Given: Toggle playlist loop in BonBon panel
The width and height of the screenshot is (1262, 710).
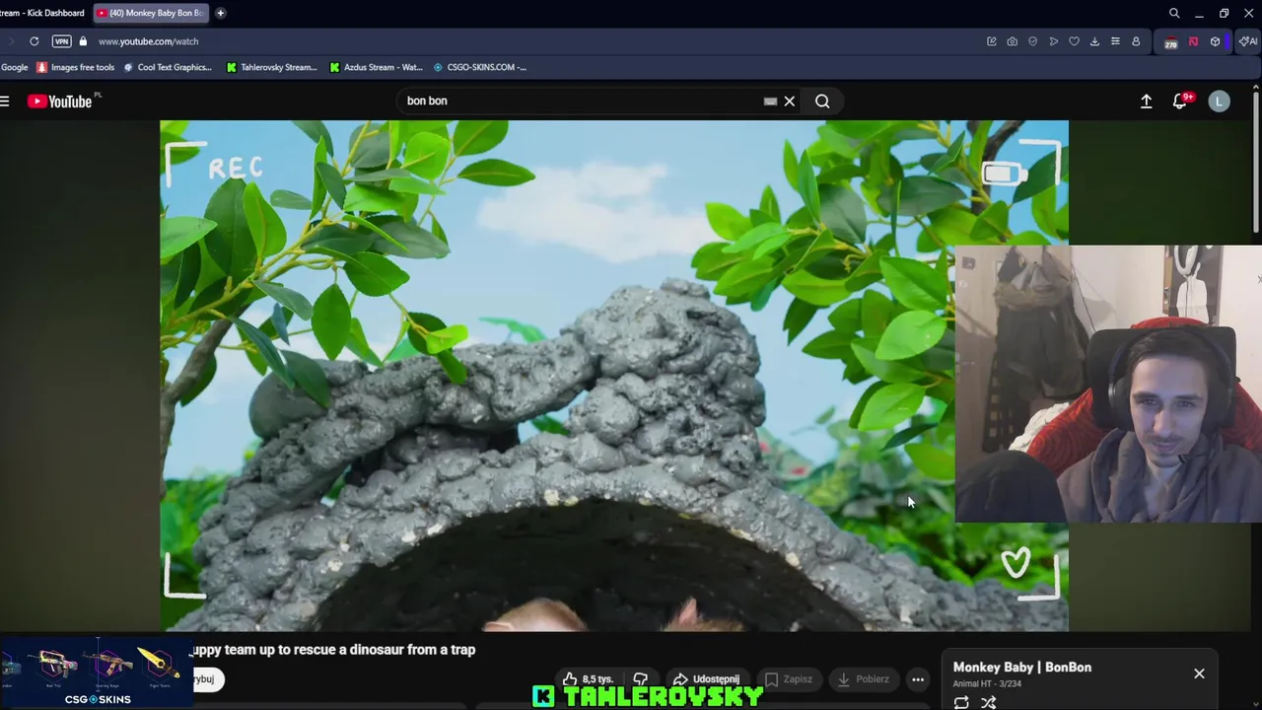Looking at the screenshot, I should click(x=961, y=702).
